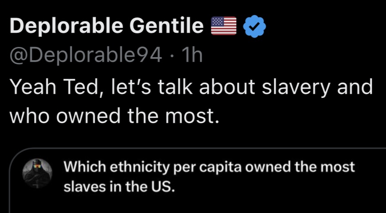Click 'slaves in the US.' quoted line
The height and width of the screenshot is (213, 386).
119,187
